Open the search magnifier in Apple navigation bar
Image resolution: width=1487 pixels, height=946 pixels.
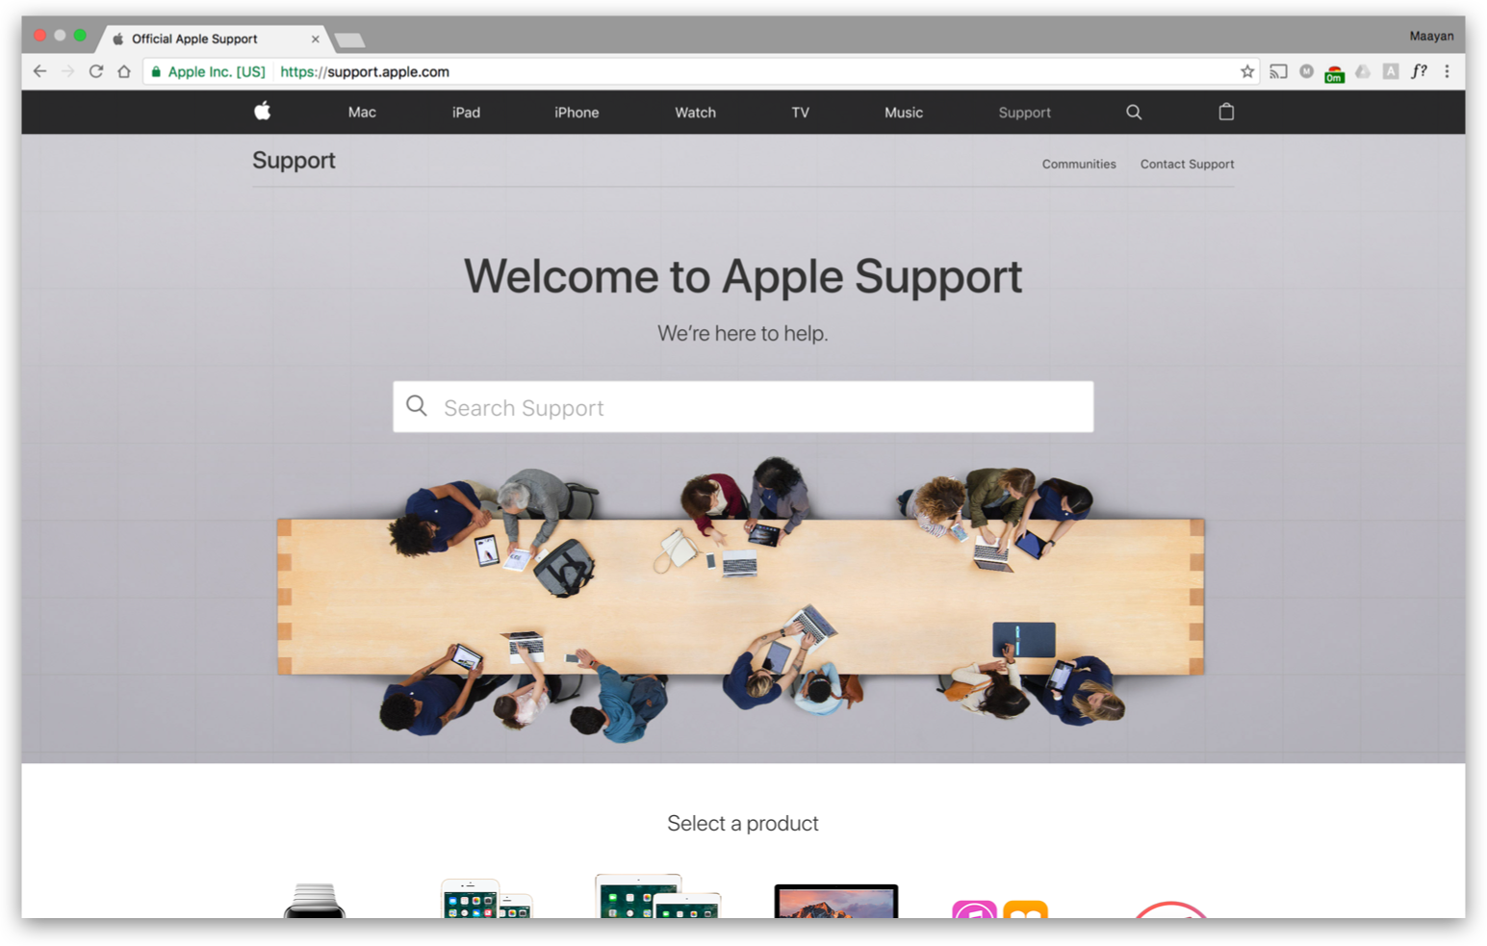(x=1134, y=112)
